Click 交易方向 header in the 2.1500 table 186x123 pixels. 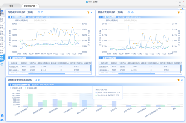click(33, 63)
